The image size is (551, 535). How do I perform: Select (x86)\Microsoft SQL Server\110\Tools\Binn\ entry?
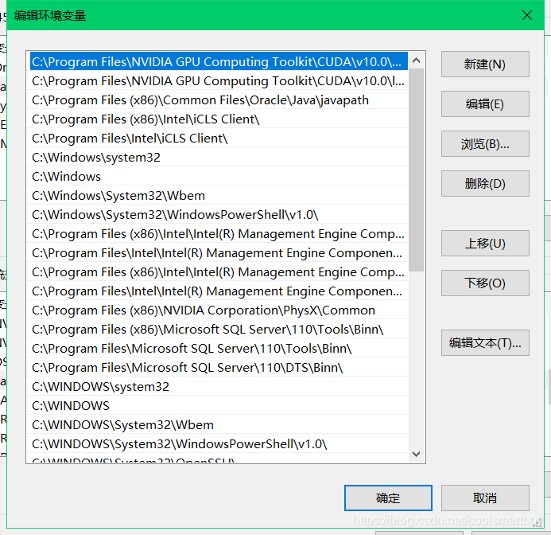point(219,330)
